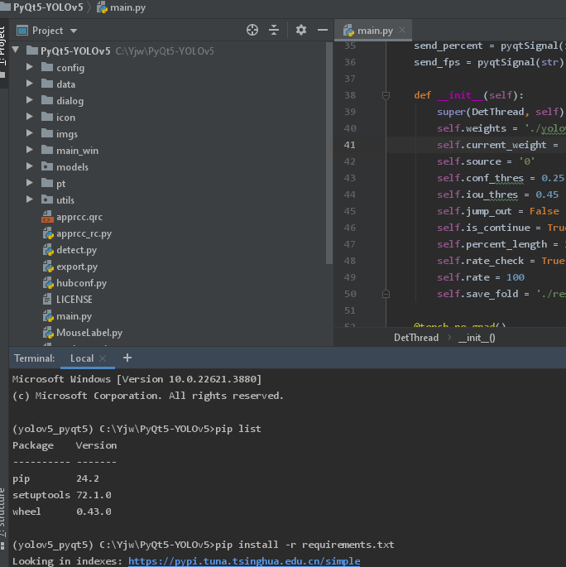Click line number 38 in the gutter
The image size is (566, 567).
(349, 95)
